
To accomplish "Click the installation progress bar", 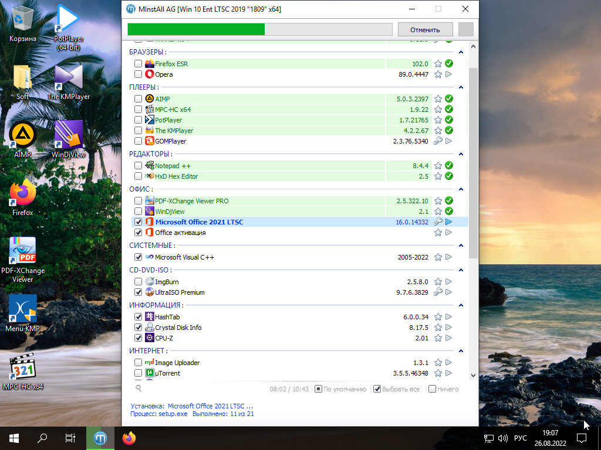I will tap(260, 29).
